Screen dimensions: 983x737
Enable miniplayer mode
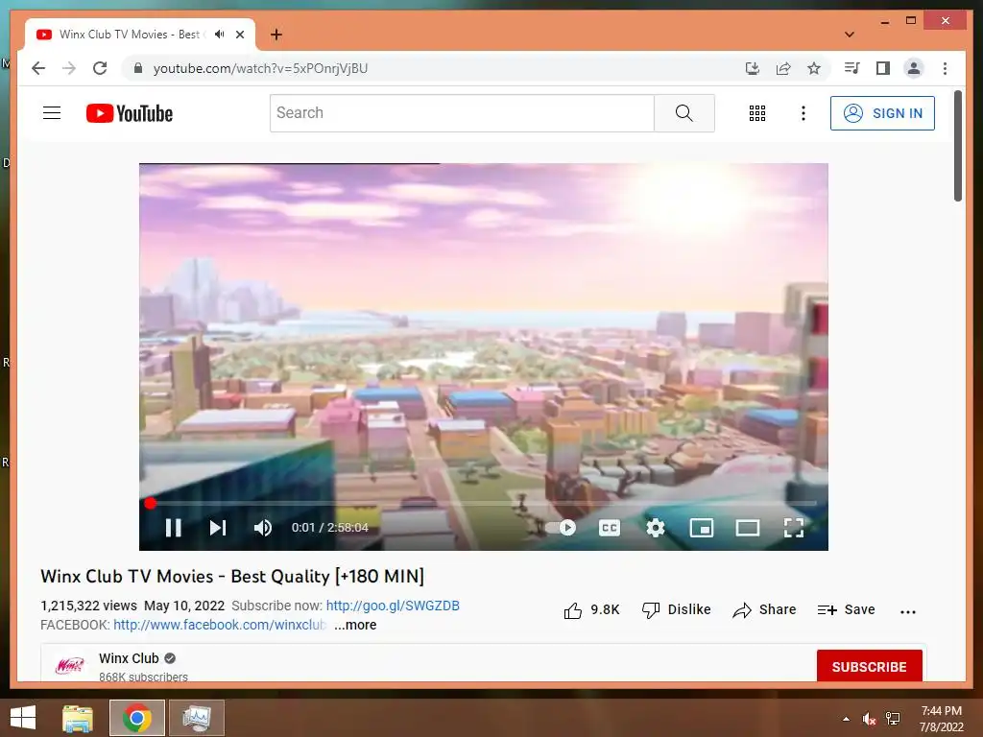(701, 528)
